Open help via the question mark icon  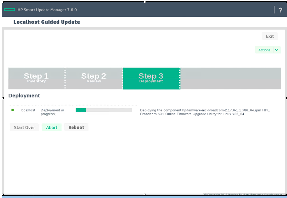point(280,10)
